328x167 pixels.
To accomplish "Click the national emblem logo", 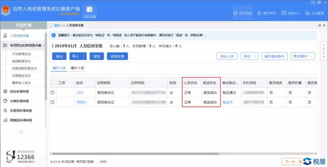I will click(x=5, y=11).
